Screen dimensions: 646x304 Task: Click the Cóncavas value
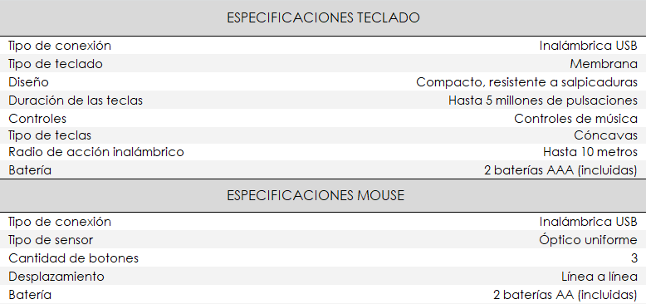point(605,135)
